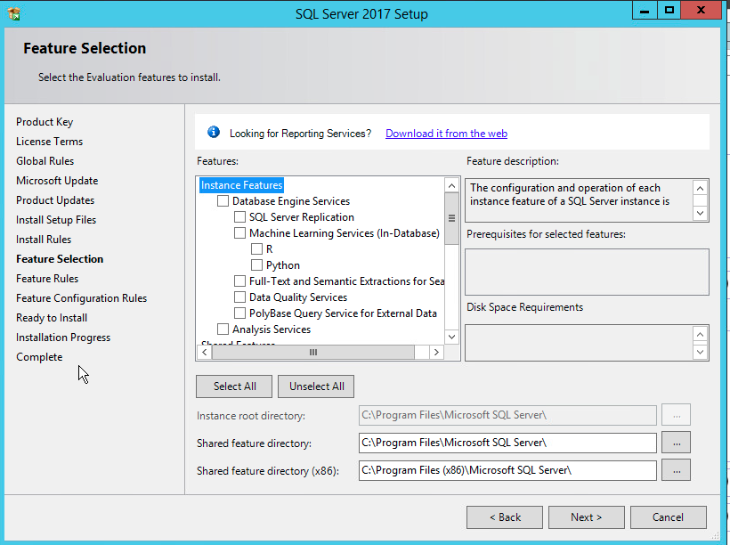Select Instance Features tree node
Image resolution: width=730 pixels, height=545 pixels.
click(x=241, y=185)
